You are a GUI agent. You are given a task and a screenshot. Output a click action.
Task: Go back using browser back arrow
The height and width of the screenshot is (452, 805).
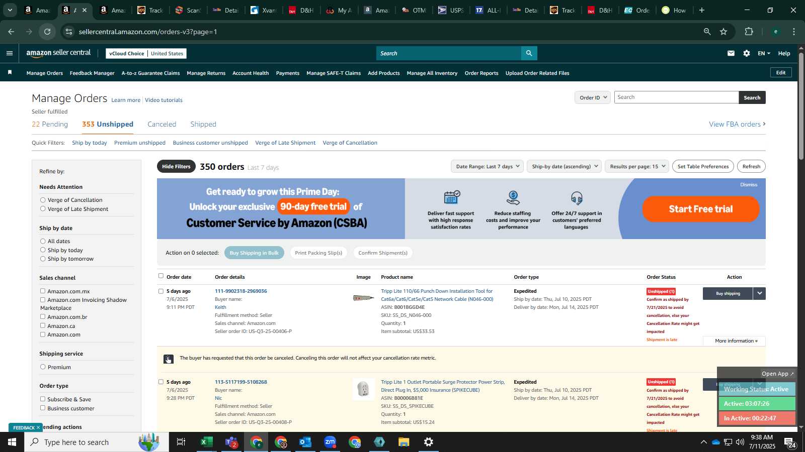[x=11, y=32]
